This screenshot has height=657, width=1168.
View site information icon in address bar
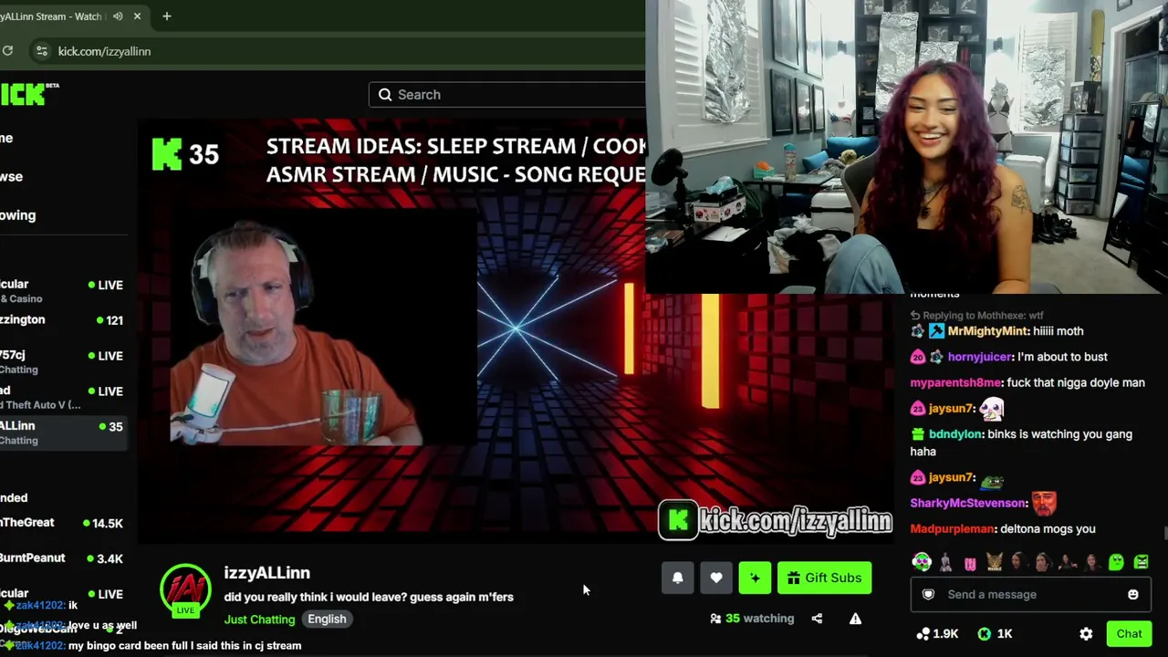coord(41,51)
